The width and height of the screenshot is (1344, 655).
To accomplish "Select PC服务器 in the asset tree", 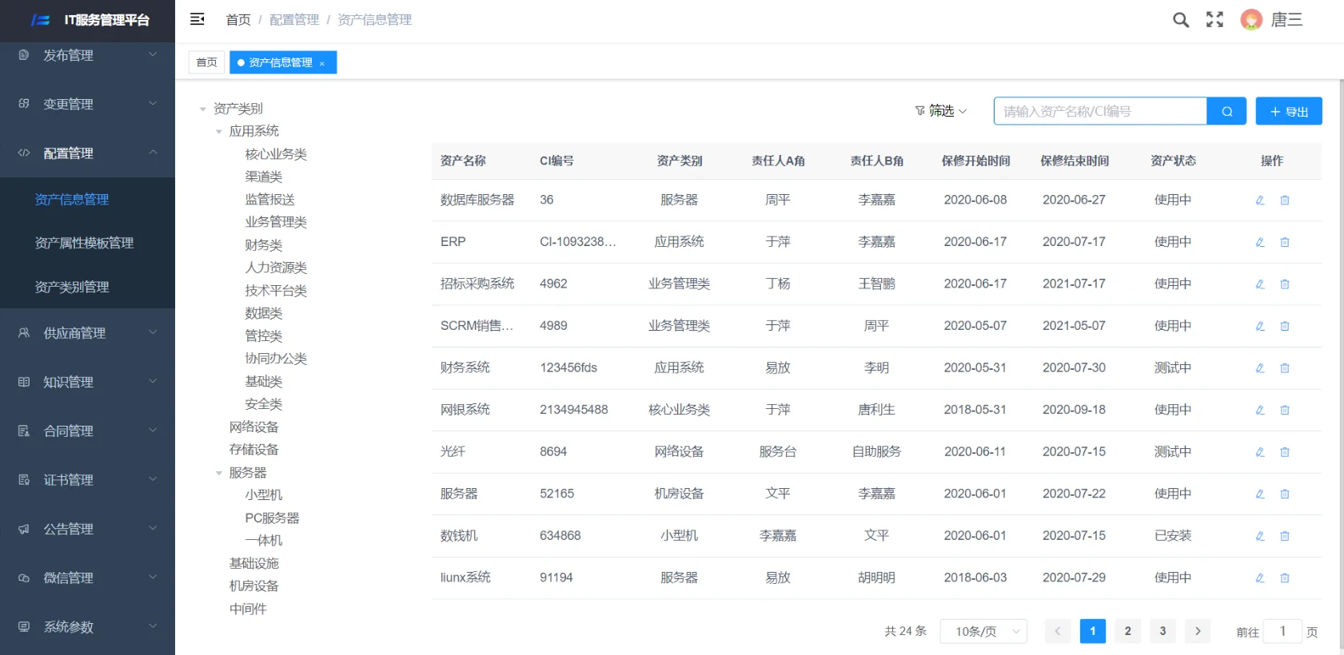I will 272,518.
